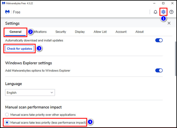Image resolution: width=177 pixels, height=128 pixels.
Task: Toggle Add Malwarebytes options to Windows Explorer
Action: [159, 71]
